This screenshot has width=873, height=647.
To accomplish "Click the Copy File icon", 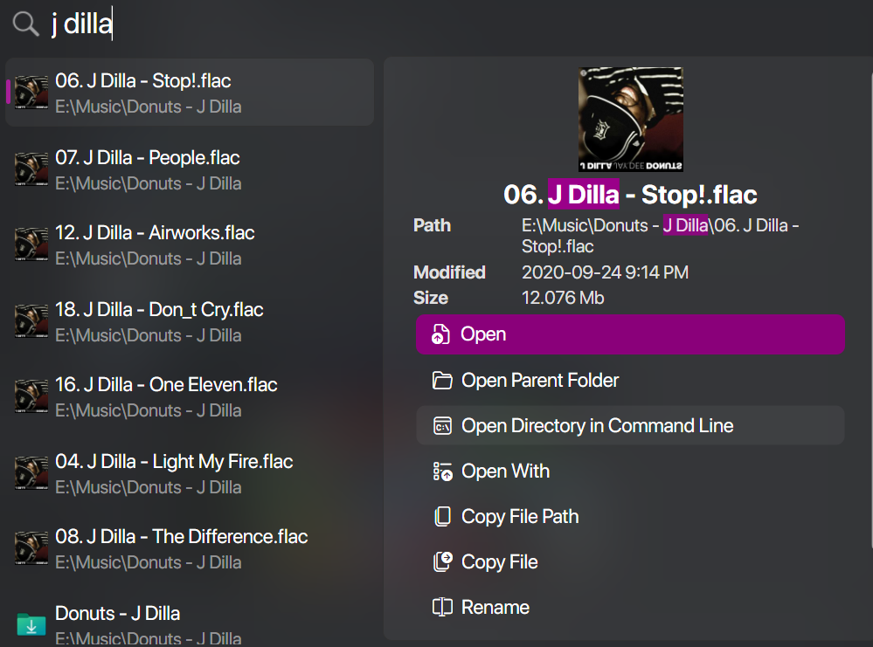I will tap(443, 561).
